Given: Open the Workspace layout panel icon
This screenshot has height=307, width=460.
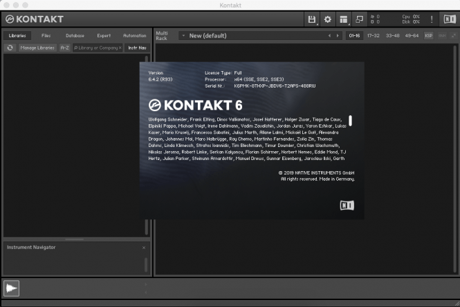Looking at the screenshot, I should click(x=343, y=19).
